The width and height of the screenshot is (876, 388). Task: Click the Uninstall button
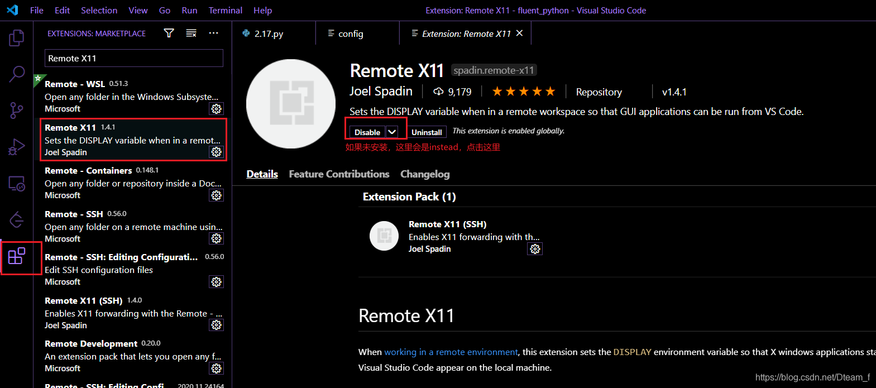pyautogui.click(x=427, y=132)
